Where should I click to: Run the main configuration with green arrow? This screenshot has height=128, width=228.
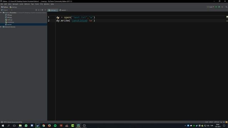[216, 7]
